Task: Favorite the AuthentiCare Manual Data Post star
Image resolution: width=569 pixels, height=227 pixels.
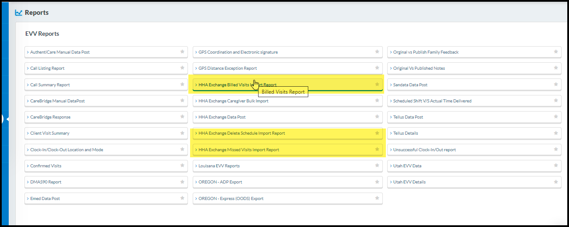Action: [x=182, y=52]
